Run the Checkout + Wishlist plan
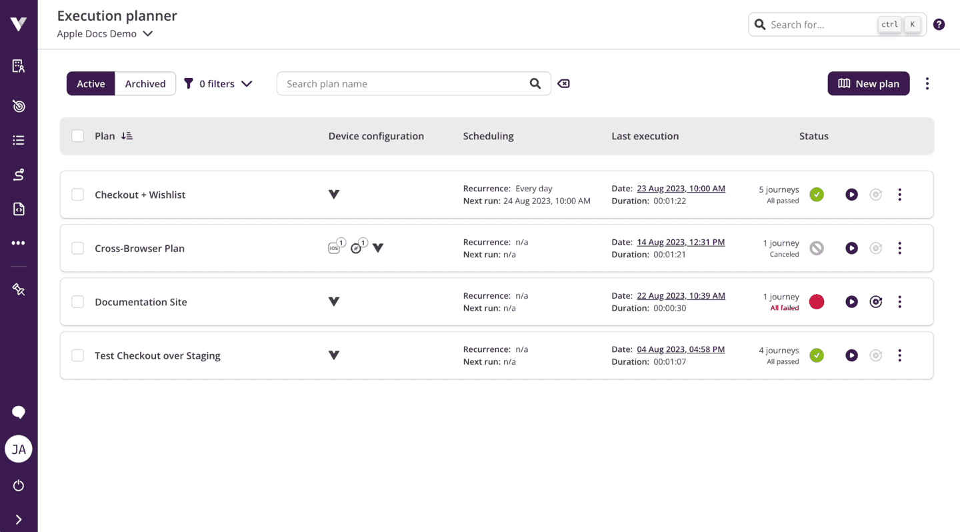 851,194
